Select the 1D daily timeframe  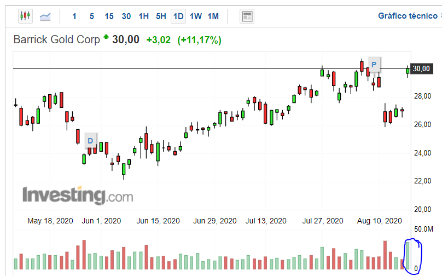click(178, 16)
